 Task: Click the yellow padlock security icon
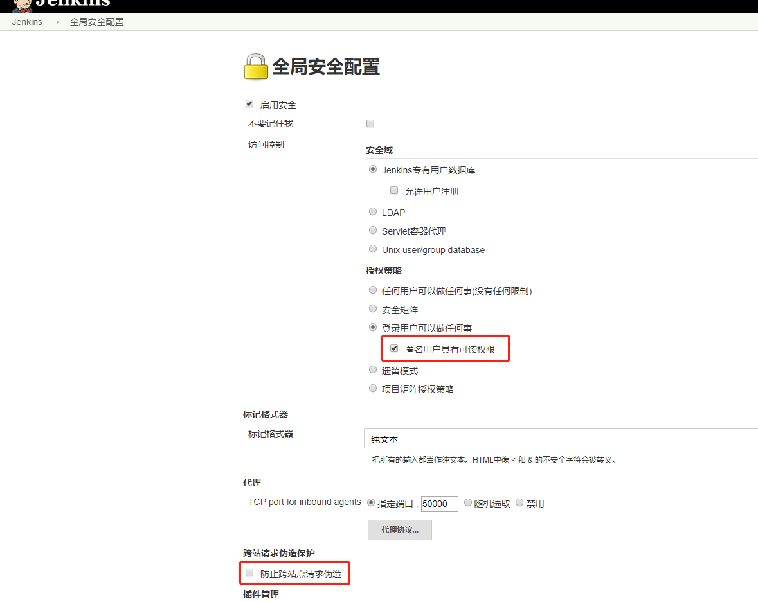255,67
